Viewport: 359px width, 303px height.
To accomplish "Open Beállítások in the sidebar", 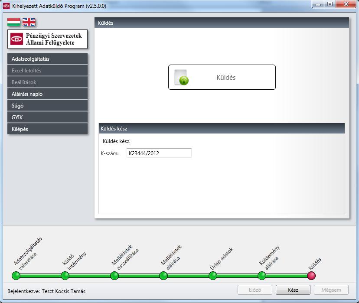I will [47, 82].
